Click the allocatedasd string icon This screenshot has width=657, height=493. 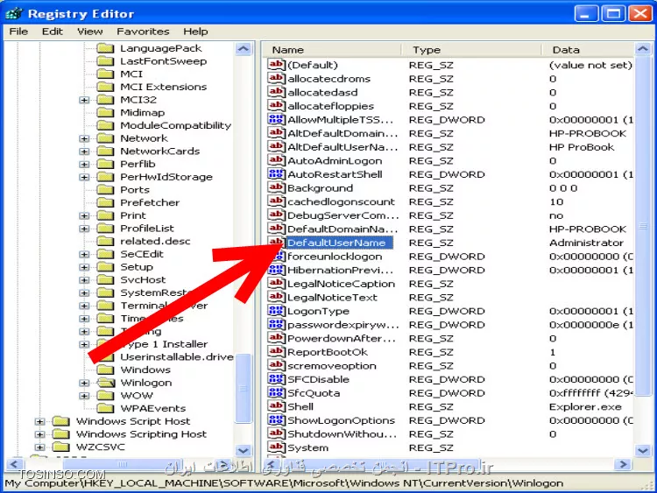[x=276, y=92]
